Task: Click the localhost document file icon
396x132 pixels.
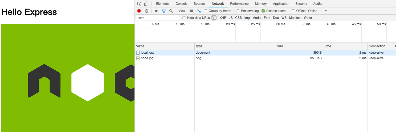Action: [138, 53]
